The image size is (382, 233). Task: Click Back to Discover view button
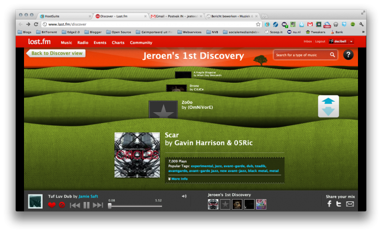[x=56, y=53]
